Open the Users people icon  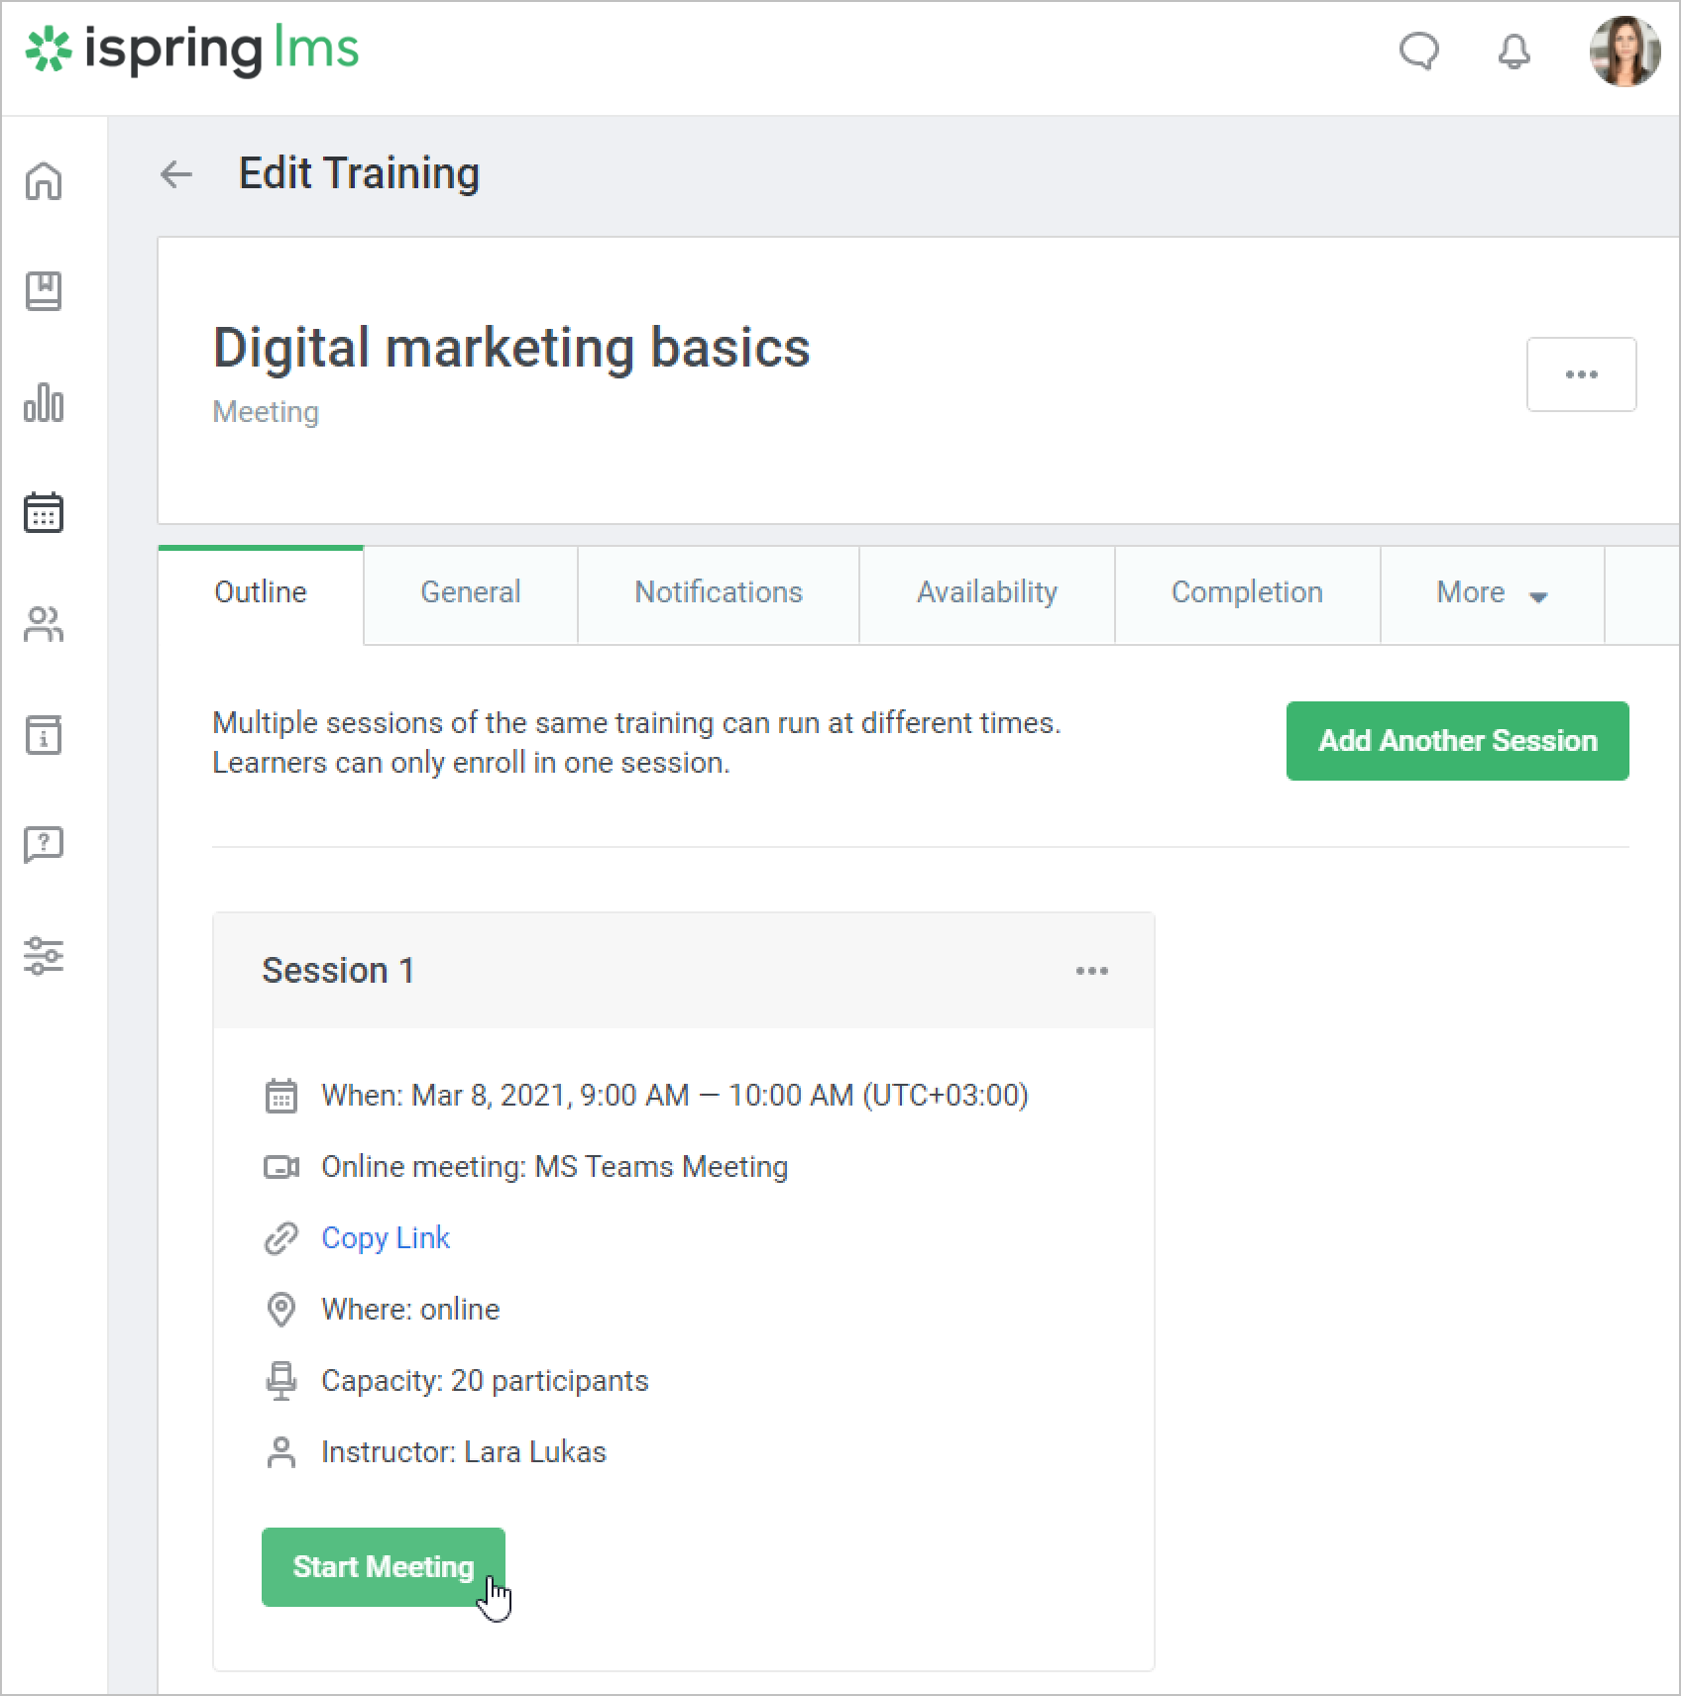pos(44,624)
